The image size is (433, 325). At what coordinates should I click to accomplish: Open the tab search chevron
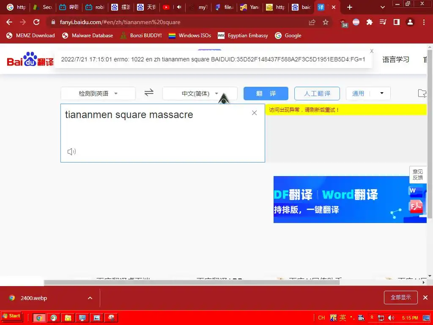[382, 7]
